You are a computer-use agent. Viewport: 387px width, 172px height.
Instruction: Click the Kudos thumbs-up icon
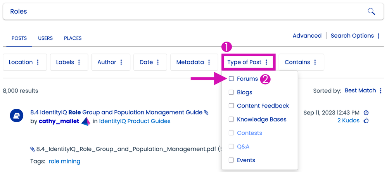[366, 121]
